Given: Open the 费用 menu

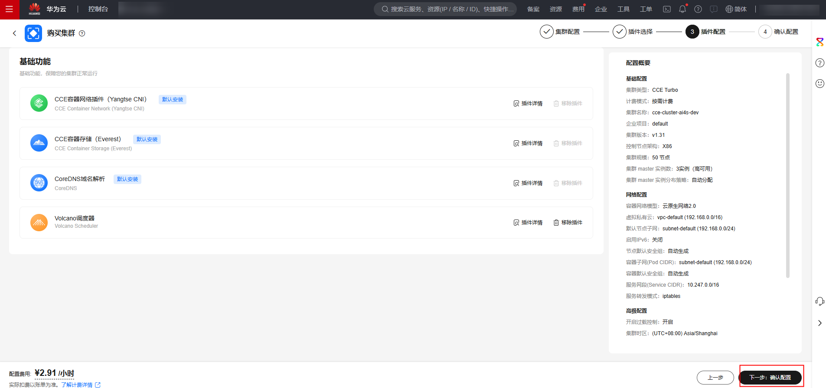Looking at the screenshot, I should click(x=578, y=9).
